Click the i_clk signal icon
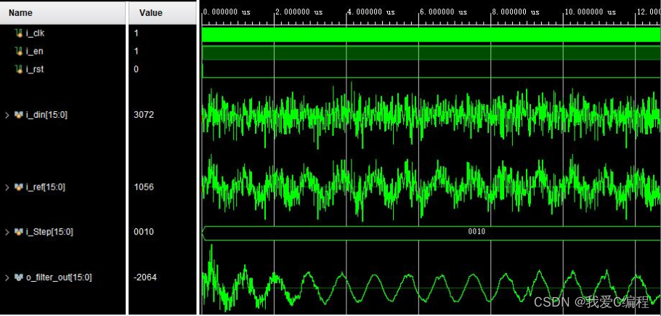This screenshot has width=661, height=316. 19,33
